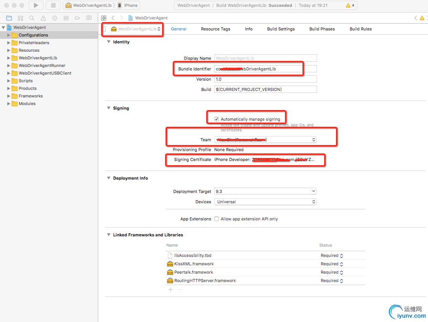
Task: Collapse Linked Frameworks and Libraries section
Action: click(109, 235)
